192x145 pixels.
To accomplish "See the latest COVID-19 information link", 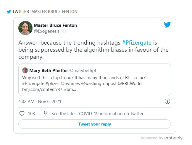I will 97,113.
